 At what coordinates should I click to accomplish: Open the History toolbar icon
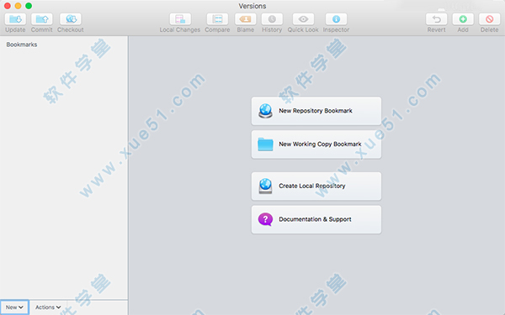click(272, 19)
